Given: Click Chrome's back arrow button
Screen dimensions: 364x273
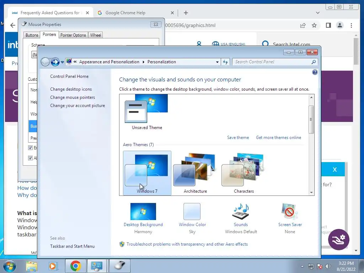Looking at the screenshot, I should [x=13, y=25].
